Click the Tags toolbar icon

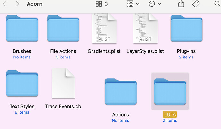point(196,4)
